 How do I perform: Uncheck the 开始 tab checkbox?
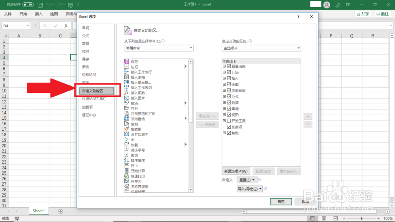(229, 72)
